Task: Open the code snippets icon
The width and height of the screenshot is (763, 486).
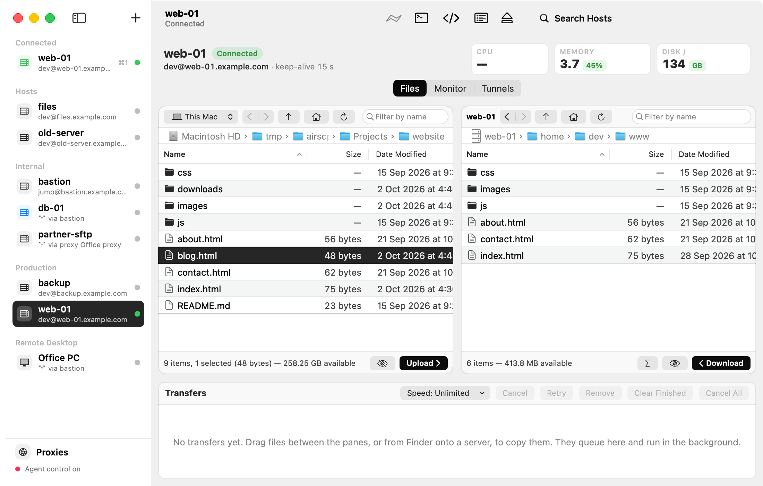Action: [x=451, y=18]
